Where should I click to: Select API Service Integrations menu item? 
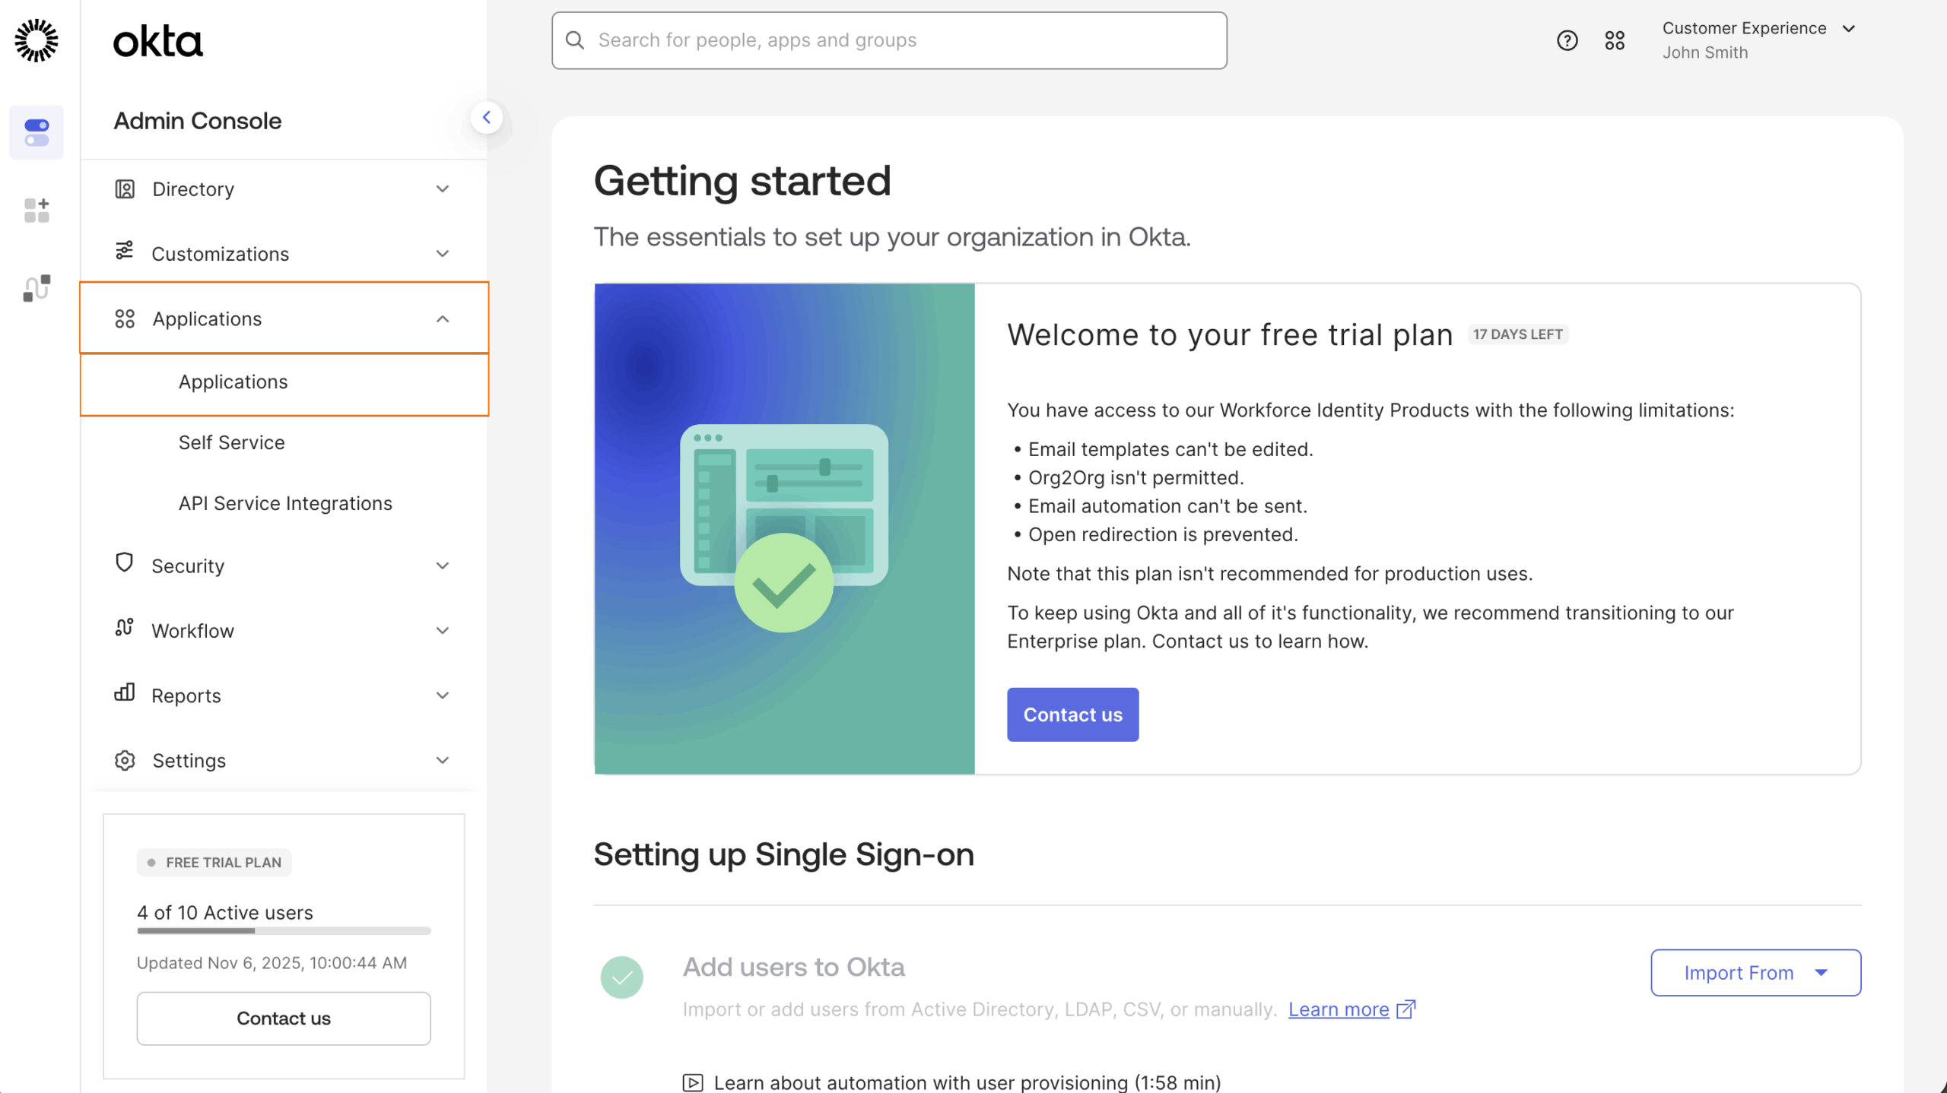[285, 503]
